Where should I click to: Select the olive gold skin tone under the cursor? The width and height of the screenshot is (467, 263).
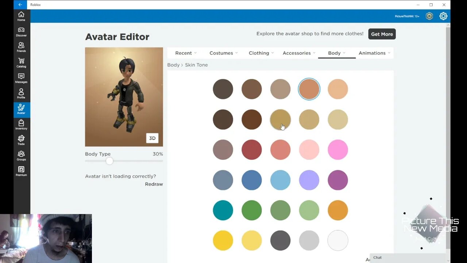click(x=280, y=119)
